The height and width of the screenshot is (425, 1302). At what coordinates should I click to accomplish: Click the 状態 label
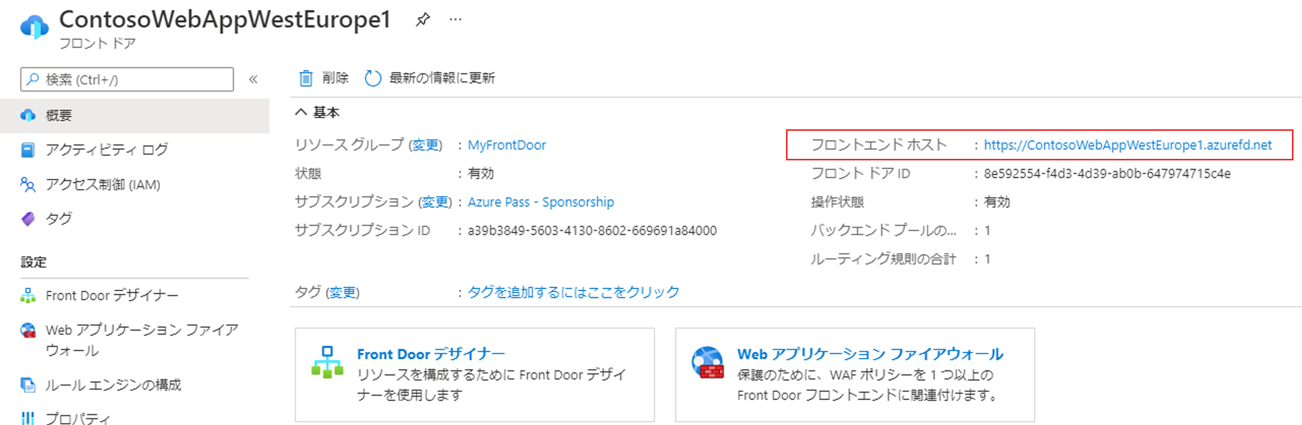click(x=308, y=173)
